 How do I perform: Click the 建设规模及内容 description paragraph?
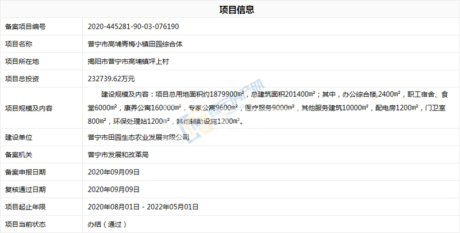click(270, 107)
